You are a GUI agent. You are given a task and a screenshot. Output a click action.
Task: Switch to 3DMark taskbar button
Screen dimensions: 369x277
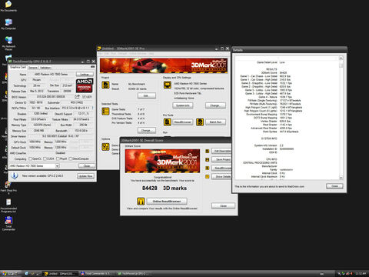pos(60,274)
